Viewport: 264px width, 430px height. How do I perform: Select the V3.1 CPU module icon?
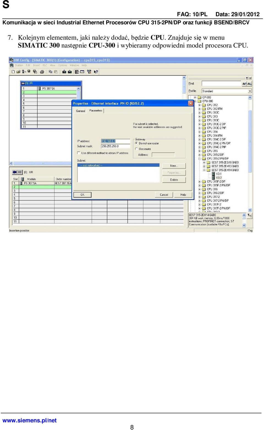[213, 174]
